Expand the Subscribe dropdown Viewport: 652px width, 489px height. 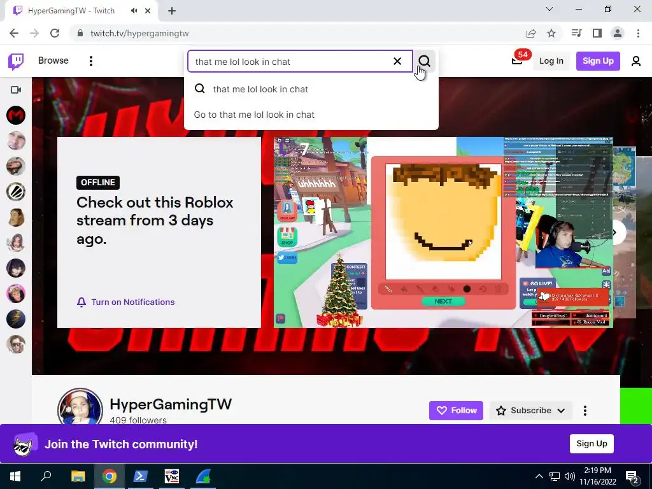point(530,411)
